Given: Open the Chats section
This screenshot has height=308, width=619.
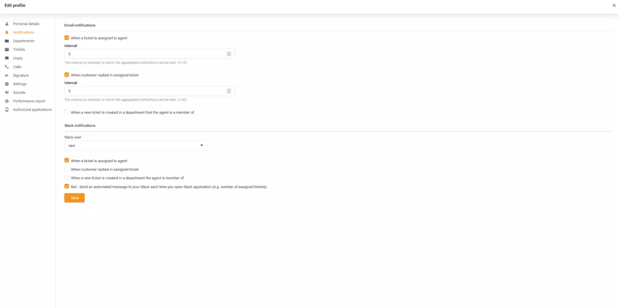Looking at the screenshot, I should (6, 58).
